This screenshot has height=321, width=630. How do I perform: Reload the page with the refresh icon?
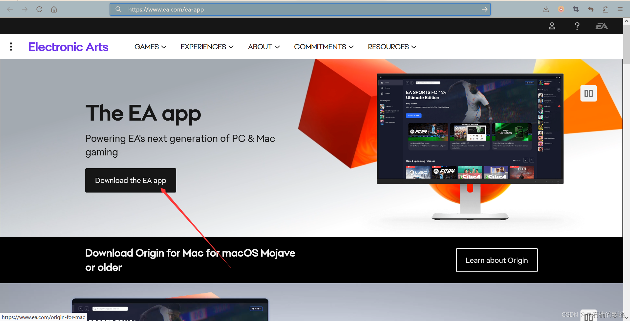click(39, 9)
